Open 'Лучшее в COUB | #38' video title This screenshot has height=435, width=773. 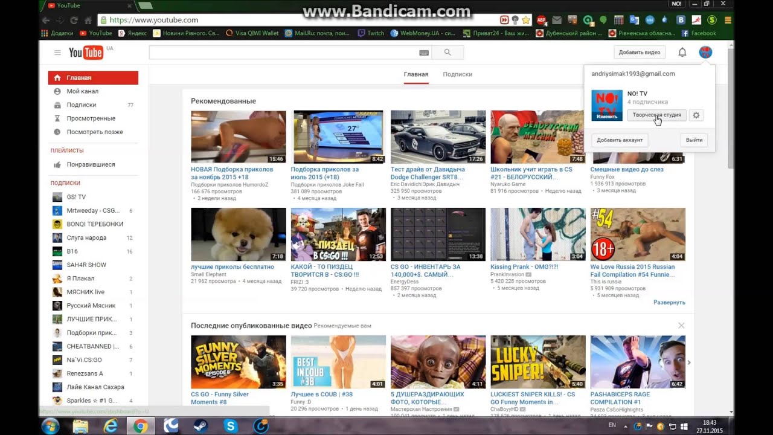322,395
